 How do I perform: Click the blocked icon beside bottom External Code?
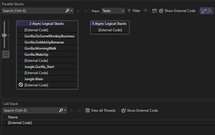(21, 85)
